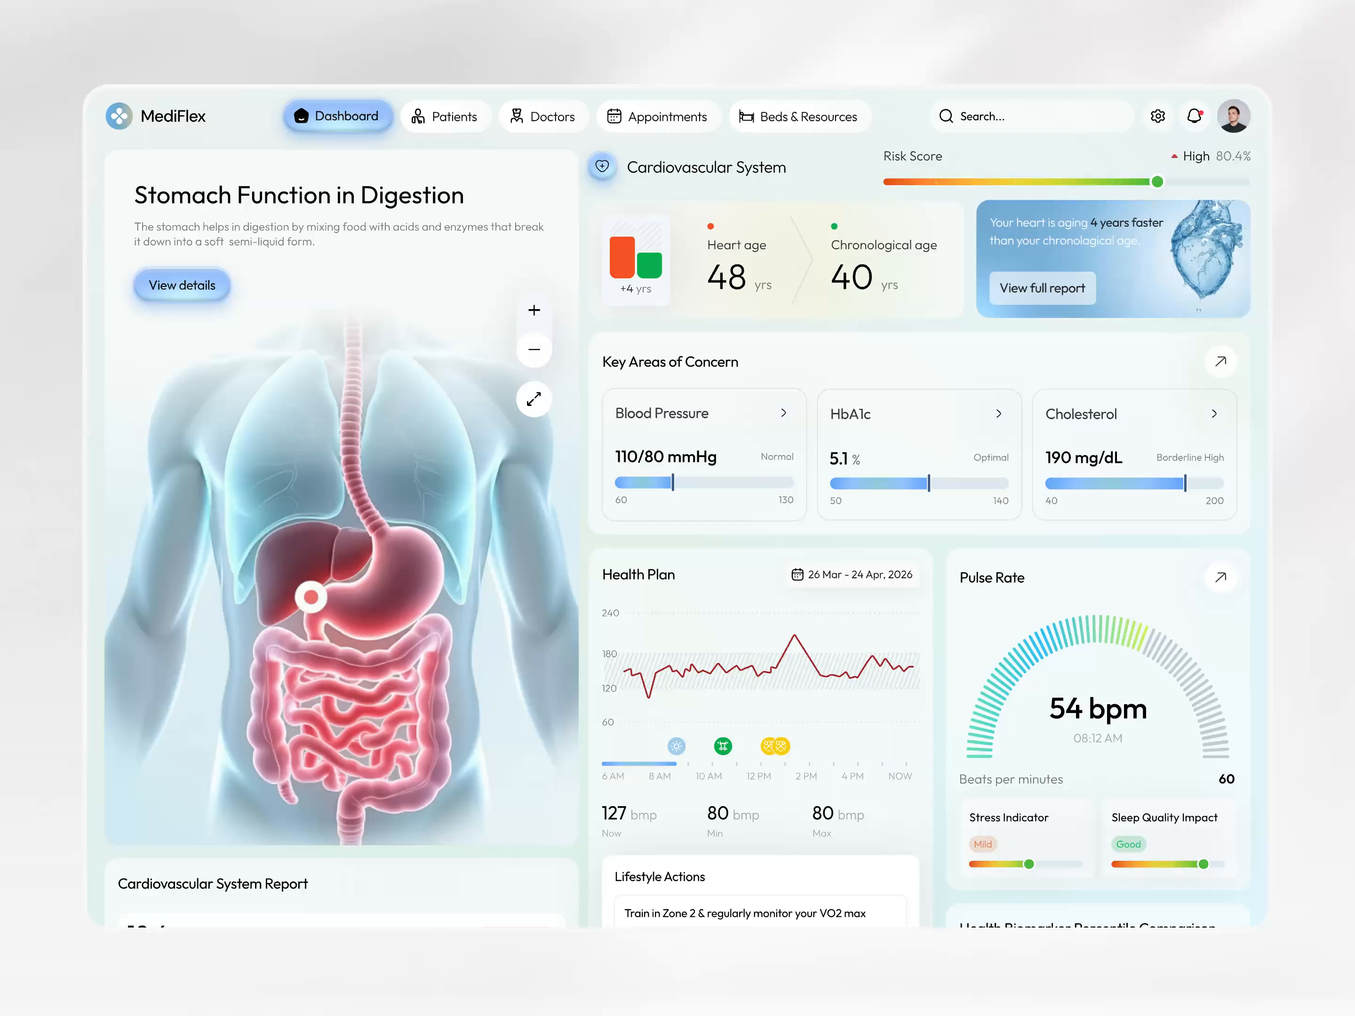Click the Stress Indicator slider handle
1355x1016 pixels.
tap(1029, 864)
